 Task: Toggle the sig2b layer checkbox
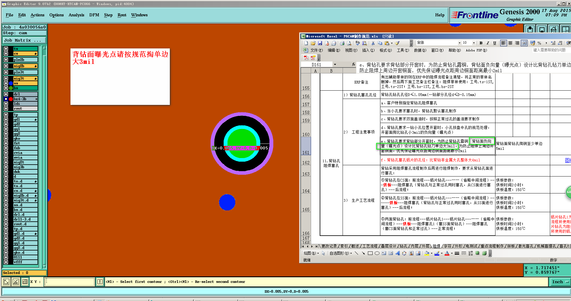pos(6,66)
